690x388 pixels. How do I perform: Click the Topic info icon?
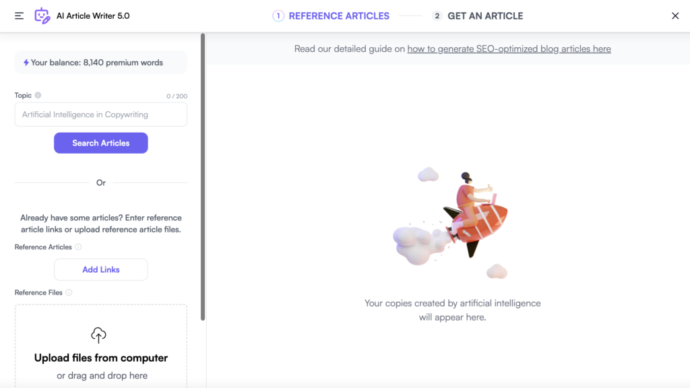(38, 95)
